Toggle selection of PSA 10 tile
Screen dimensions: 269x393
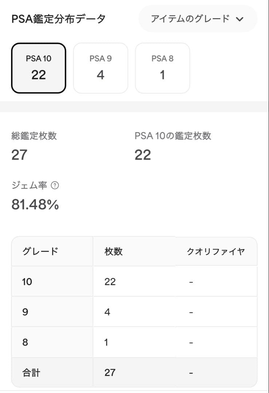38,68
